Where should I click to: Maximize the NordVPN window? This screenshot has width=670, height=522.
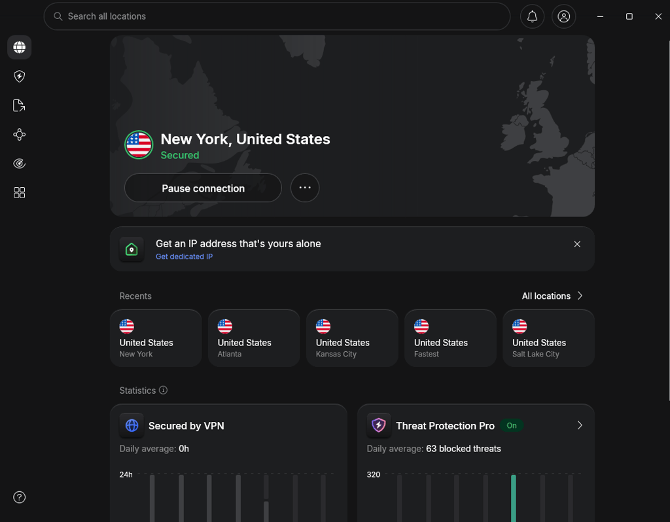629,16
